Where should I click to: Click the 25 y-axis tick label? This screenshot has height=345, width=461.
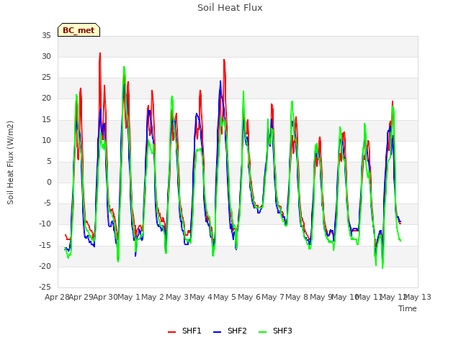tap(46, 78)
